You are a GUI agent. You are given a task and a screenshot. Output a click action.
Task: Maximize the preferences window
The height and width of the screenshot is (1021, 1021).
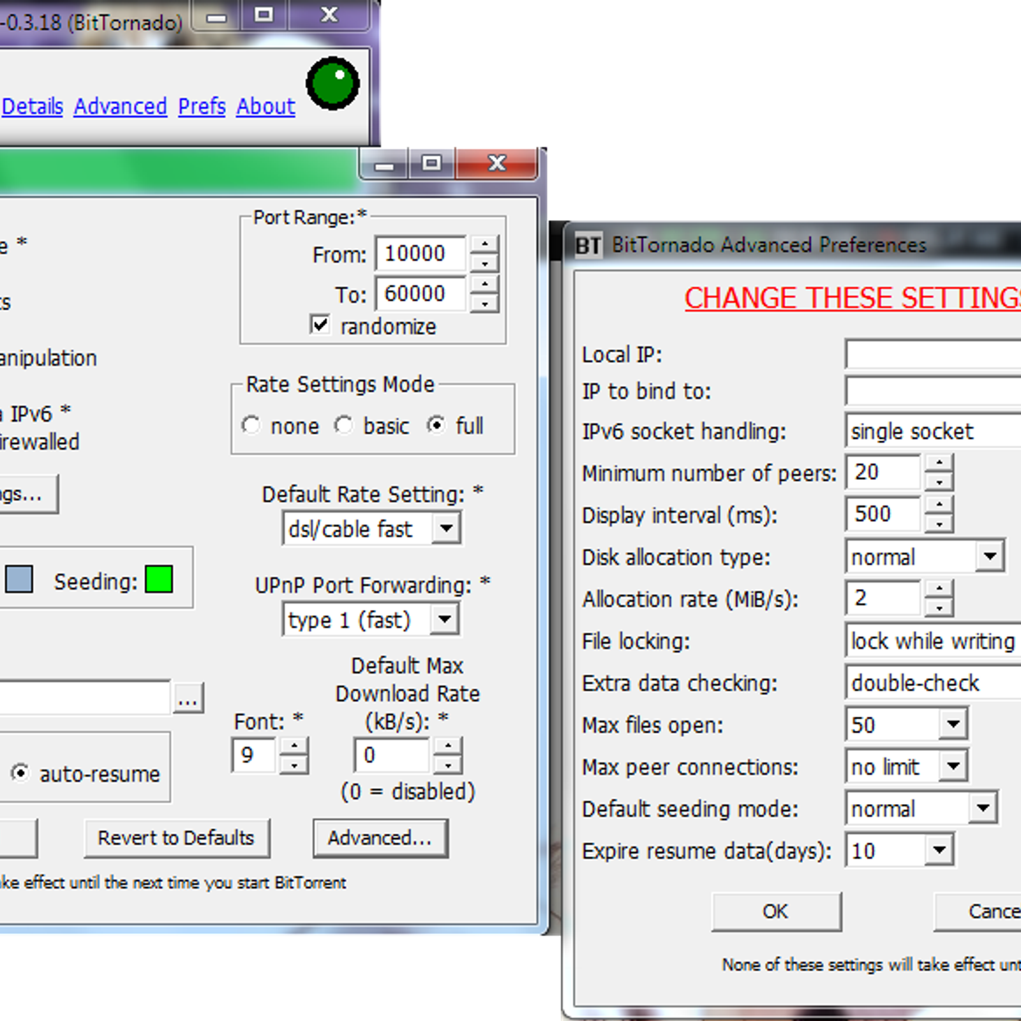click(431, 163)
